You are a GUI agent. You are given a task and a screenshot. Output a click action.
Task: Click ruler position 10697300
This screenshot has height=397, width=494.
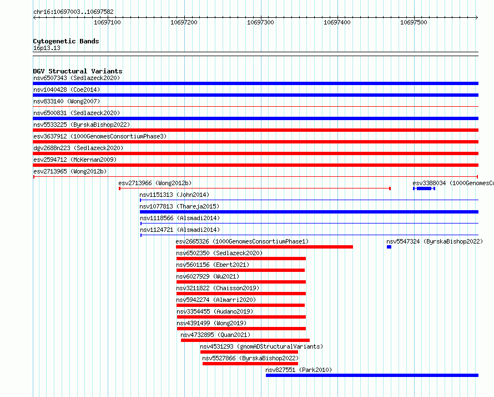(260, 22)
